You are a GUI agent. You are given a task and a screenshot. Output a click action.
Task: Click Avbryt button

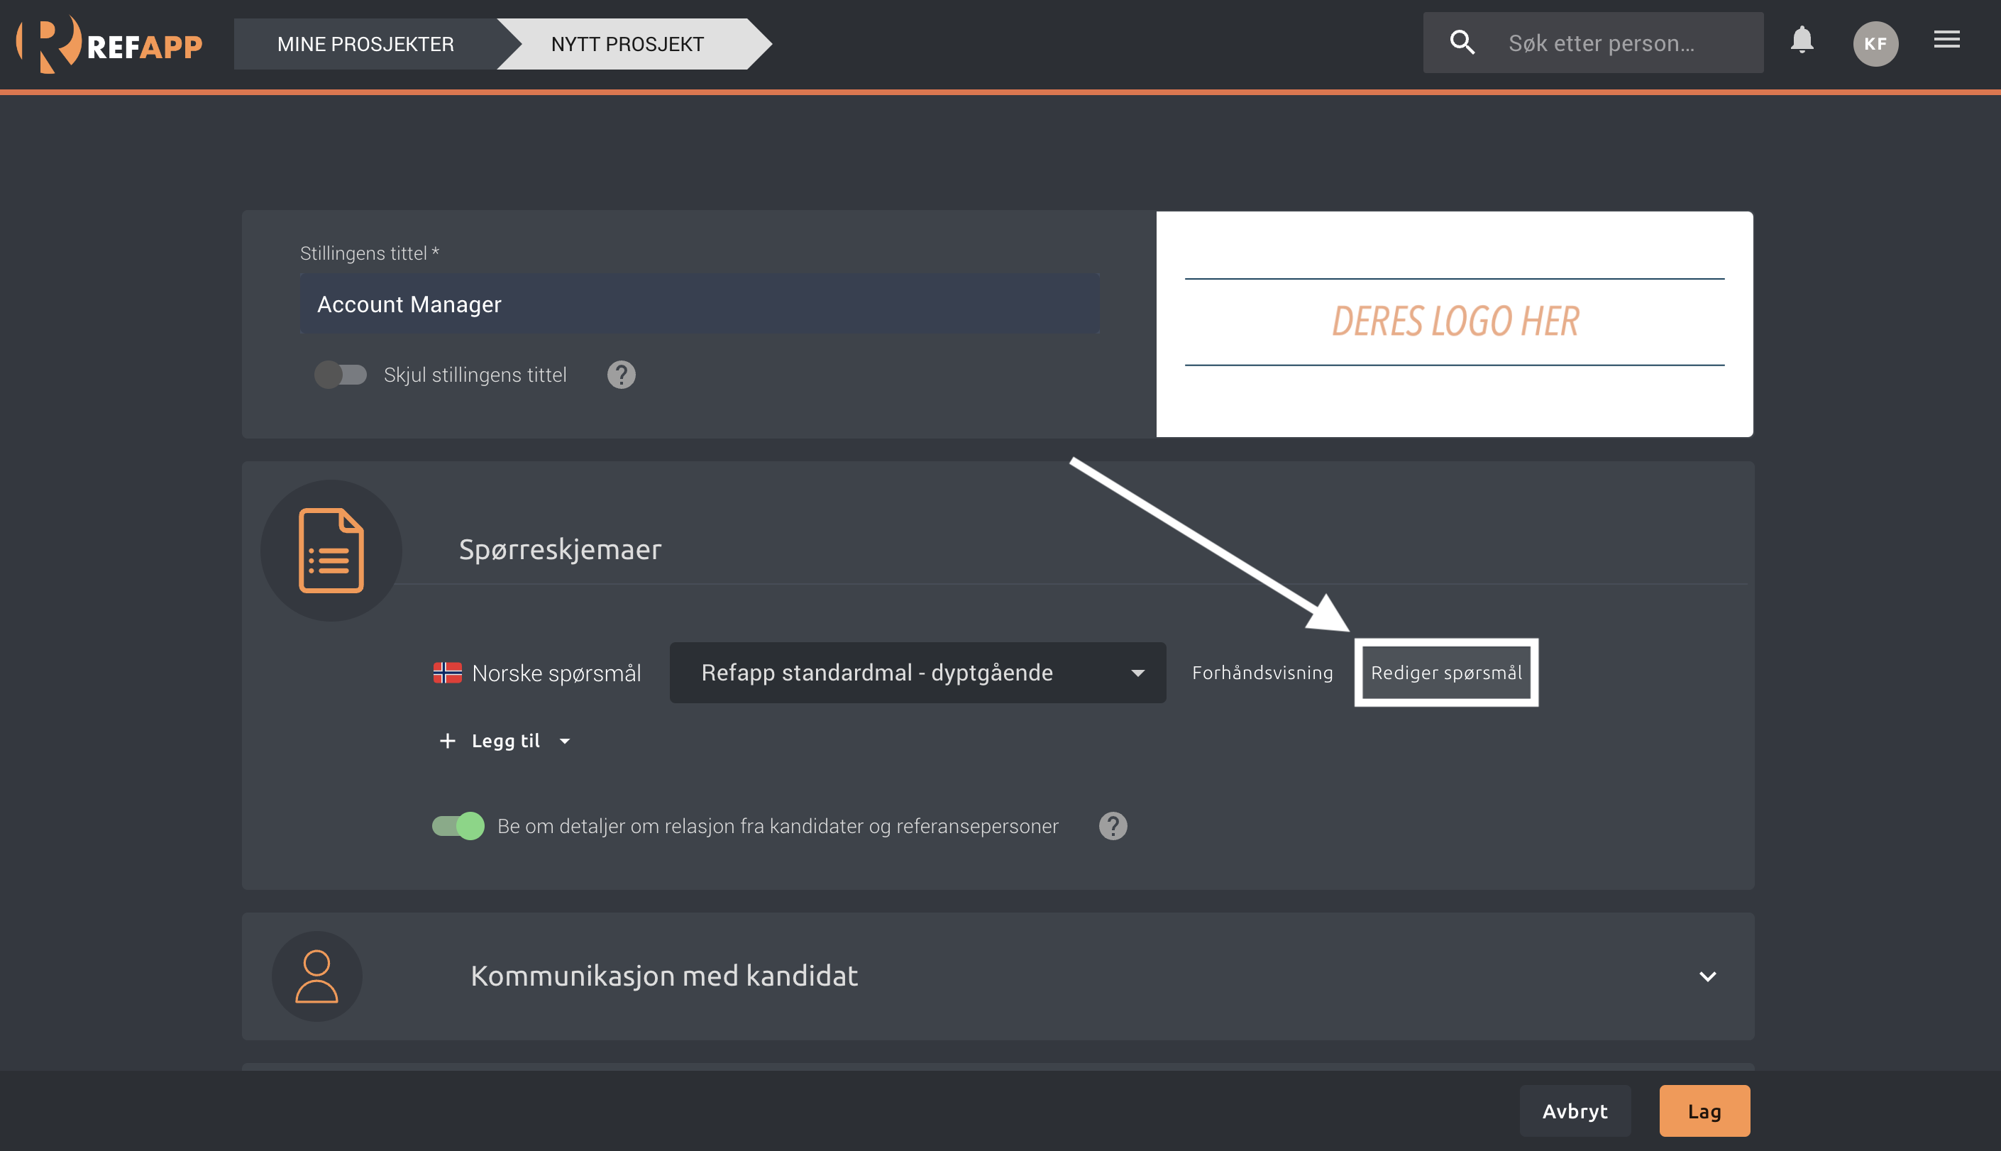pyautogui.click(x=1575, y=1111)
